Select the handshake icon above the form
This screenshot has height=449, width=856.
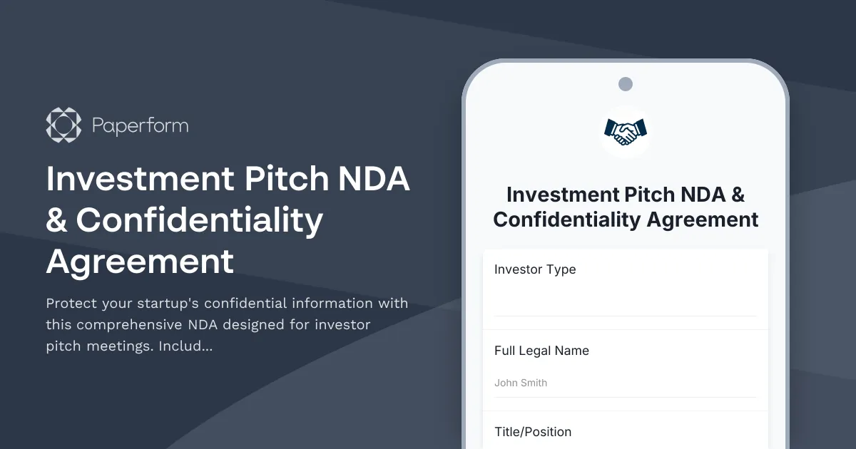pyautogui.click(x=625, y=131)
